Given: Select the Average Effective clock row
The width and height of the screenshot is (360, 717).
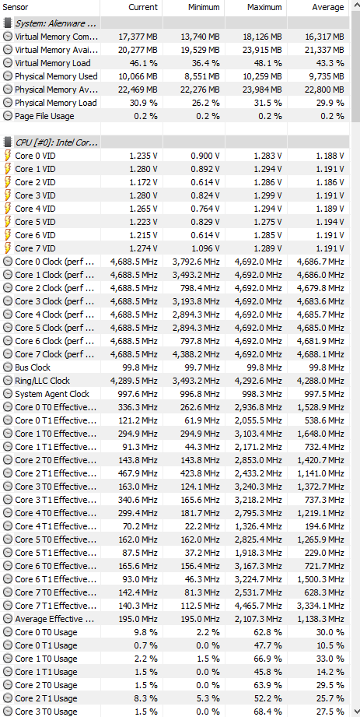Looking at the screenshot, I should pos(175,619).
